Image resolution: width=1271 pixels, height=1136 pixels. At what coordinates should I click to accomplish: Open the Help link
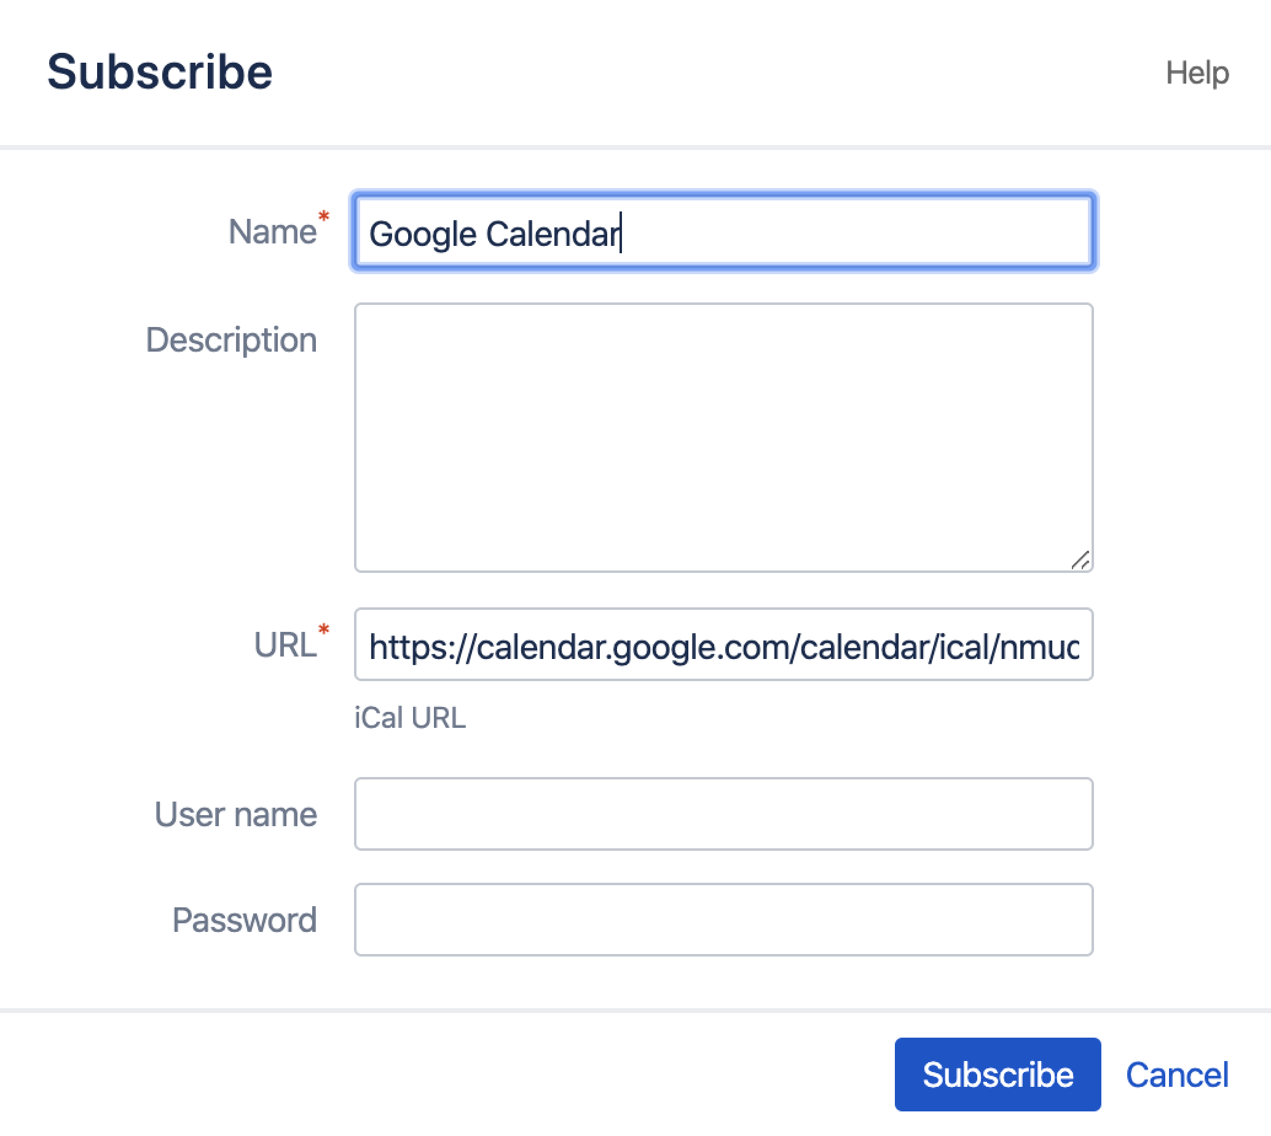(x=1197, y=73)
